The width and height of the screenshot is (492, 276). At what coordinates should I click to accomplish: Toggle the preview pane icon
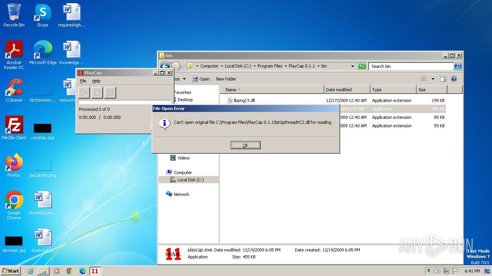tap(443, 79)
